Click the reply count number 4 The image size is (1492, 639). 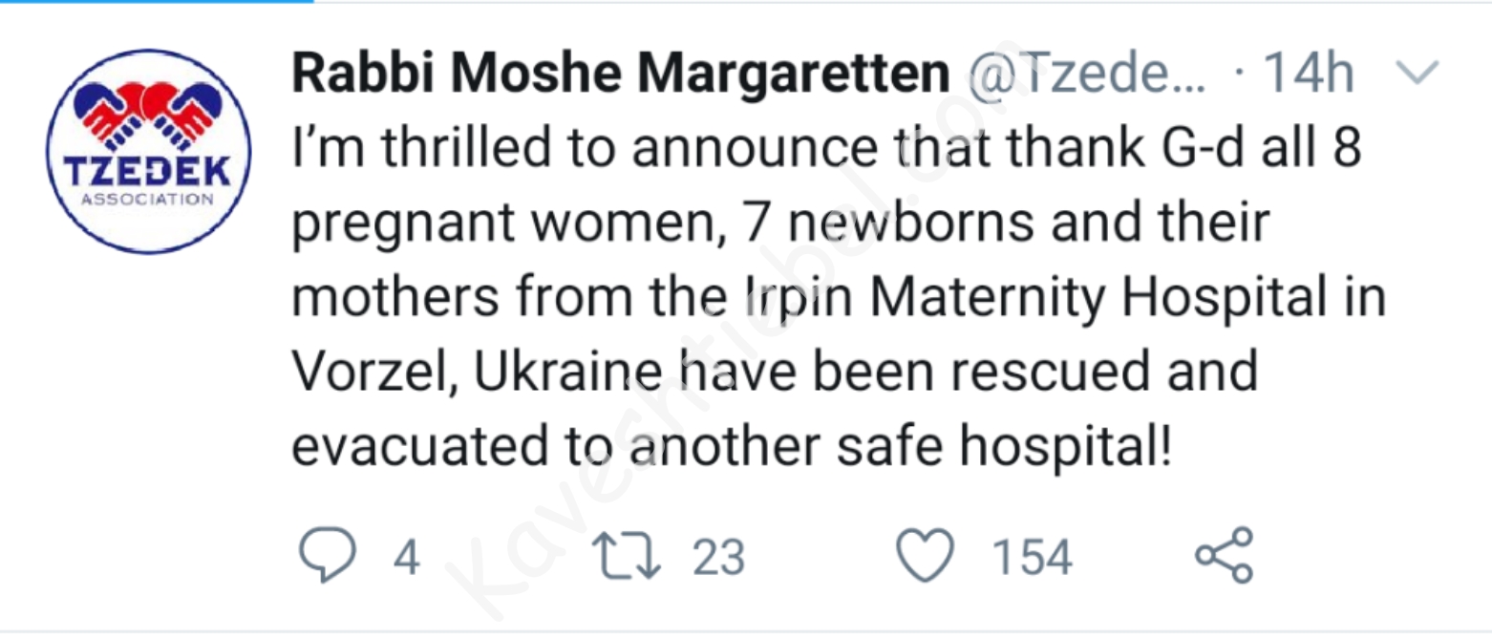[406, 558]
